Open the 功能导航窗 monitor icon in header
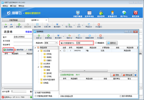Screen dimensions: 144x100 click(x=78, y=13)
